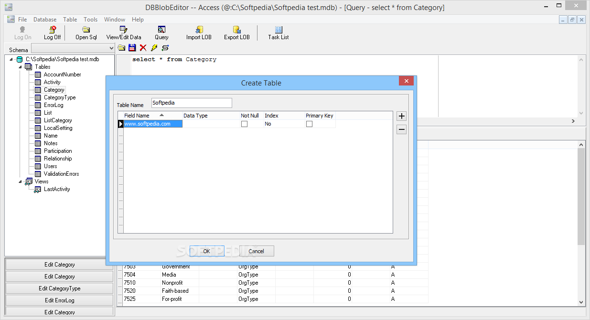This screenshot has height=320, width=590.
Task: Click the plus button to add field
Action: [402, 116]
